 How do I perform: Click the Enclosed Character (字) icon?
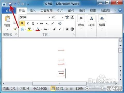click(x=72, y=29)
